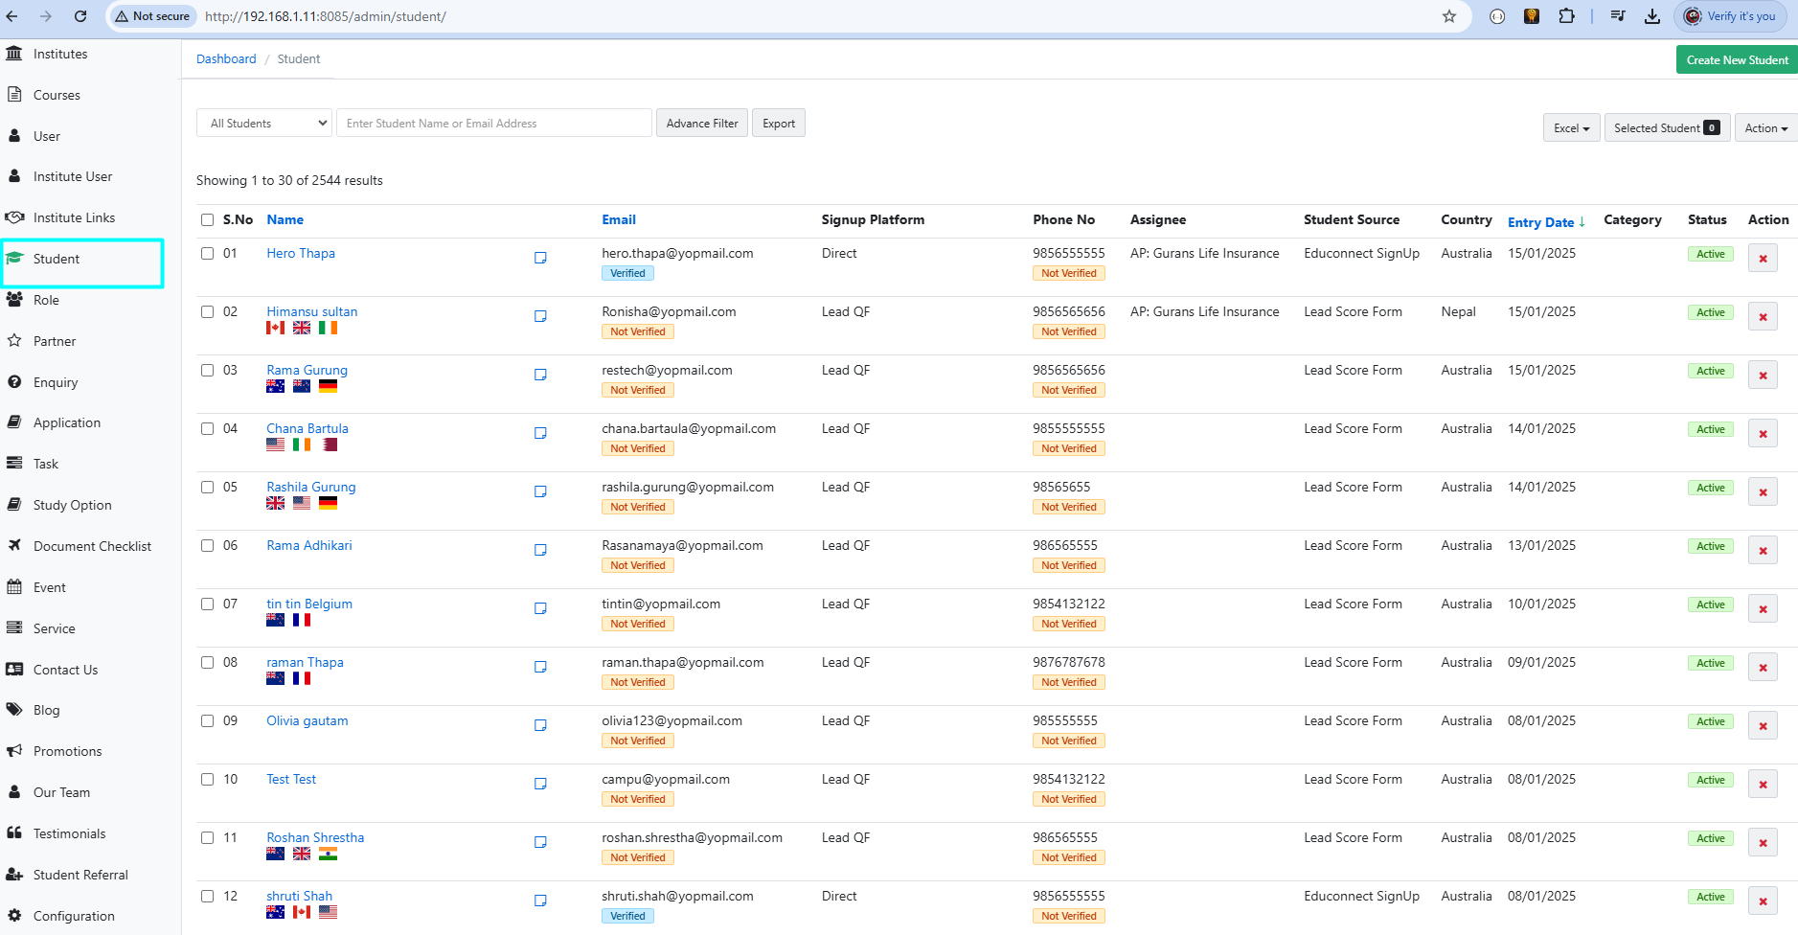The image size is (1798, 935).
Task: Check the box for row 04 Chana Bartula
Action: (208, 429)
